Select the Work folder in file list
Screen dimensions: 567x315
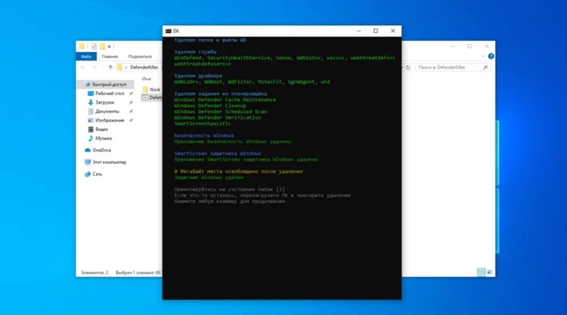tap(154, 89)
